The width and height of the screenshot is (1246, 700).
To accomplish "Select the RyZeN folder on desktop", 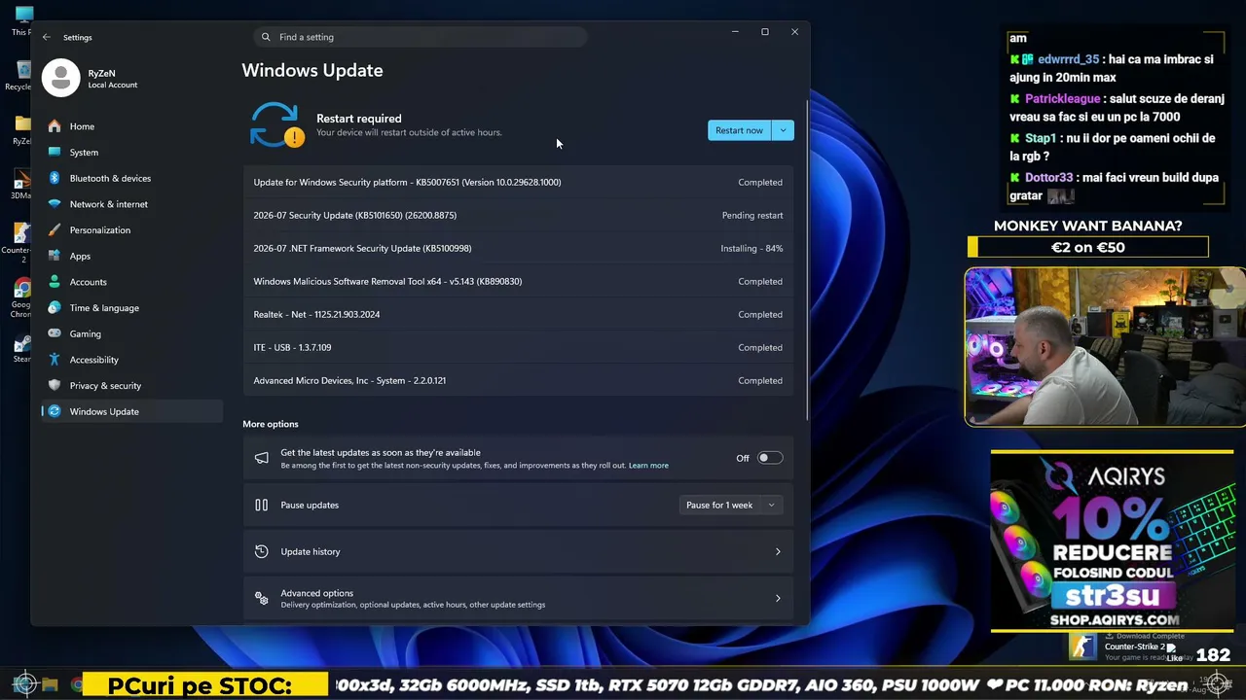I will [x=21, y=129].
